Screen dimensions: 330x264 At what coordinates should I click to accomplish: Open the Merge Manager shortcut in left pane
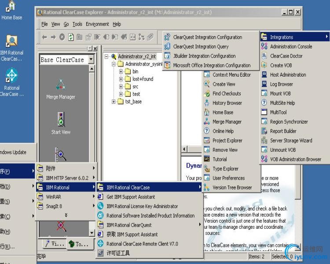coord(61,89)
